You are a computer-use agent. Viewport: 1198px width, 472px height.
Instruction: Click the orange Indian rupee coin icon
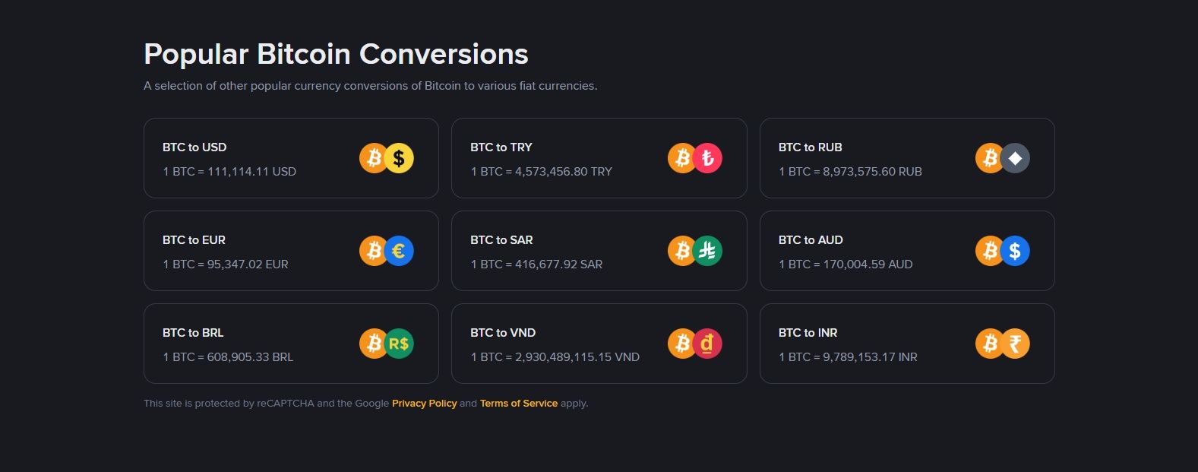[1016, 344]
